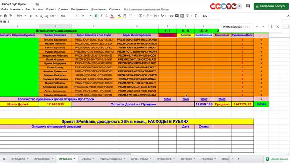Switch to the Редисон sheet tab

tap(207, 159)
